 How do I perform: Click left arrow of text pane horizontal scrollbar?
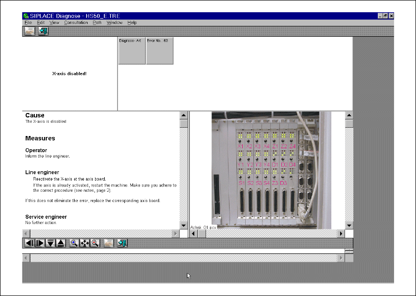click(x=26, y=234)
